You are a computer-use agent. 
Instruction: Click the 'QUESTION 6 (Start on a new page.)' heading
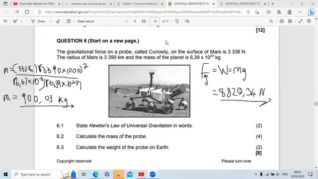(98, 41)
